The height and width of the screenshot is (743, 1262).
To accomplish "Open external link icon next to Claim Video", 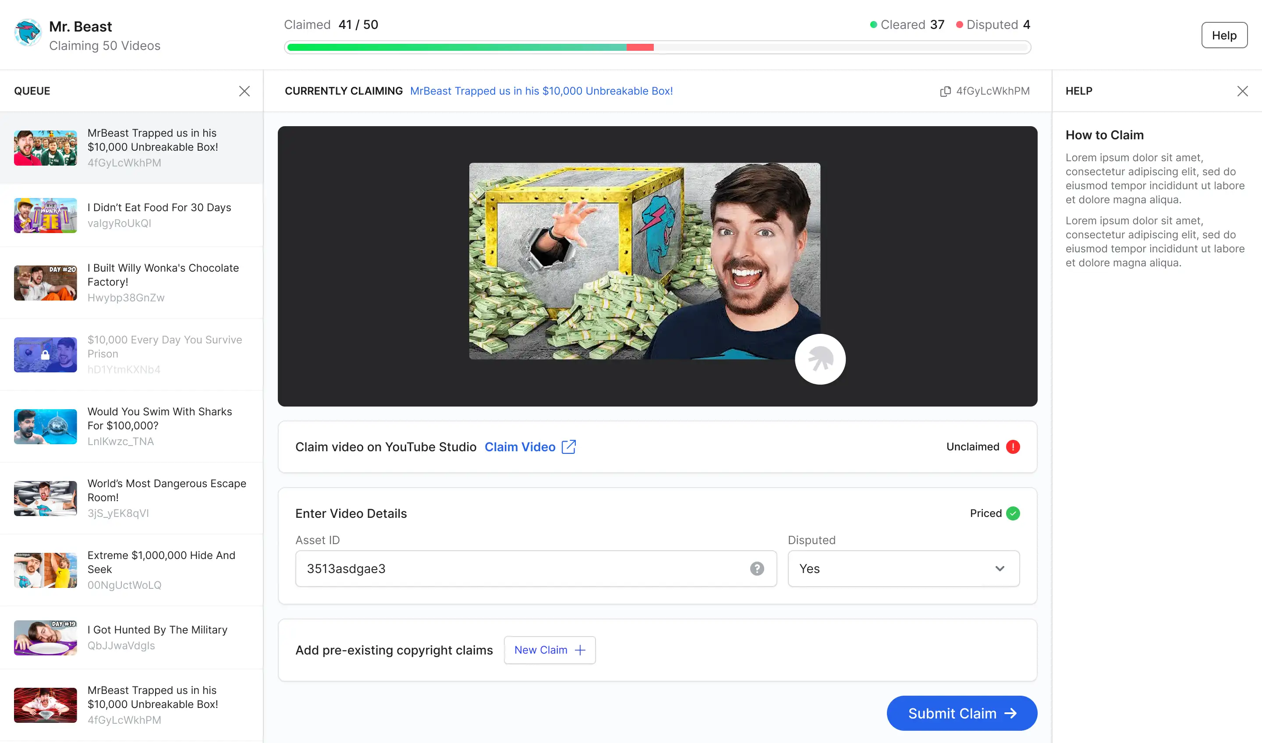I will (569, 446).
